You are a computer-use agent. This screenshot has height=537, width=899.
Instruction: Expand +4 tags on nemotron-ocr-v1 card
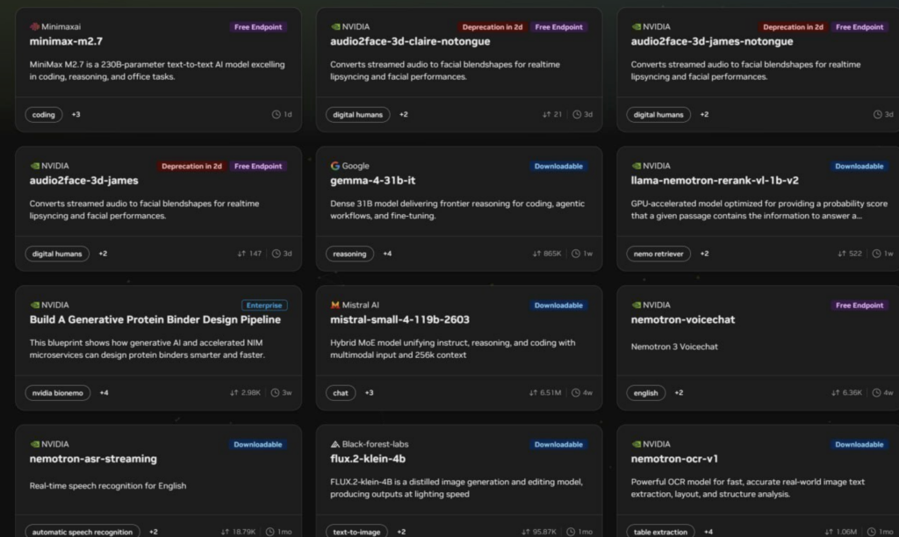click(x=708, y=532)
